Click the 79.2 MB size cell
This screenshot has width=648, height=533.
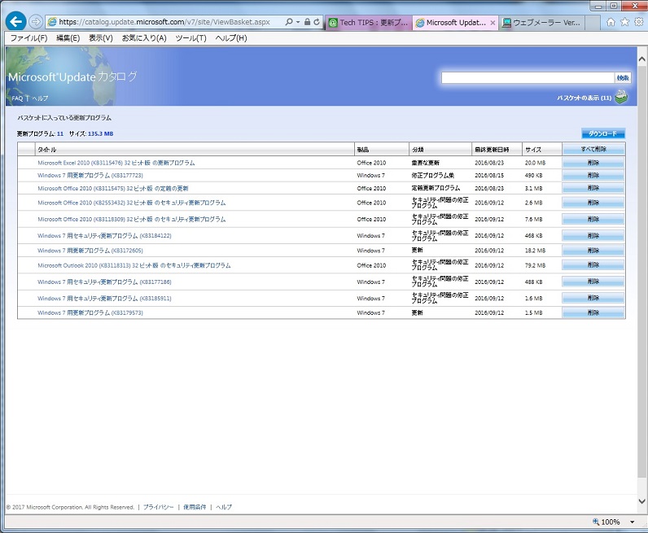(535, 265)
